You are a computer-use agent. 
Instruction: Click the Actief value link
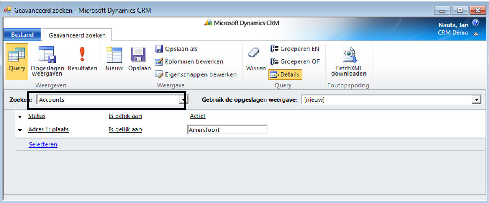coord(197,116)
